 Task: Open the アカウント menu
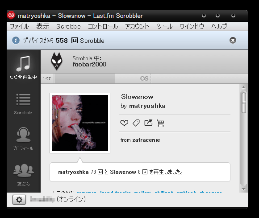click(137, 26)
